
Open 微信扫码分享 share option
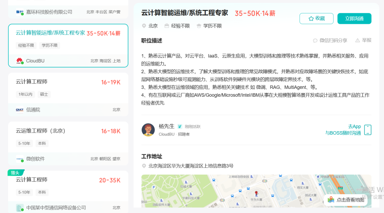coord(330,41)
